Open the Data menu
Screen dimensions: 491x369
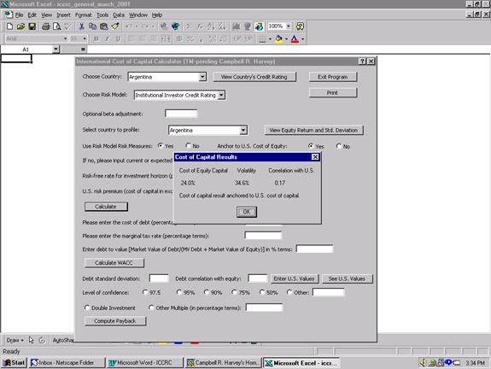pos(119,15)
